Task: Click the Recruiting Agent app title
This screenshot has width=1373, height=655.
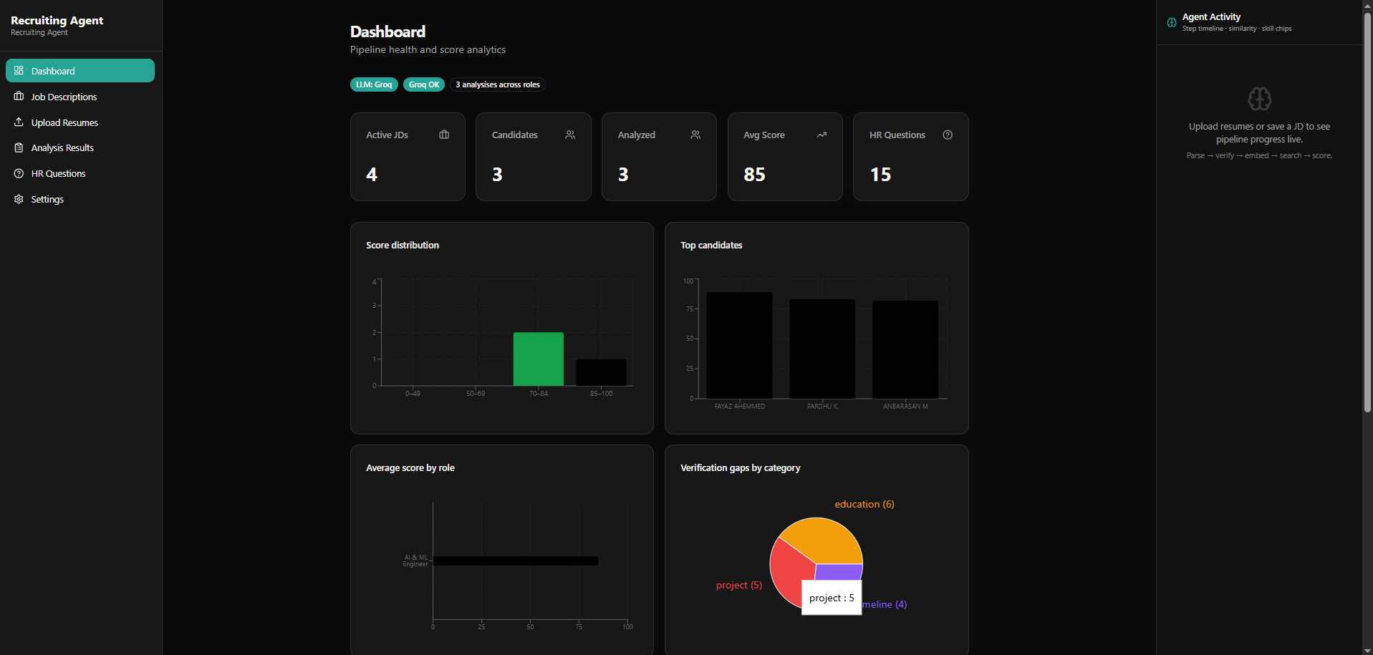Action: (x=57, y=20)
